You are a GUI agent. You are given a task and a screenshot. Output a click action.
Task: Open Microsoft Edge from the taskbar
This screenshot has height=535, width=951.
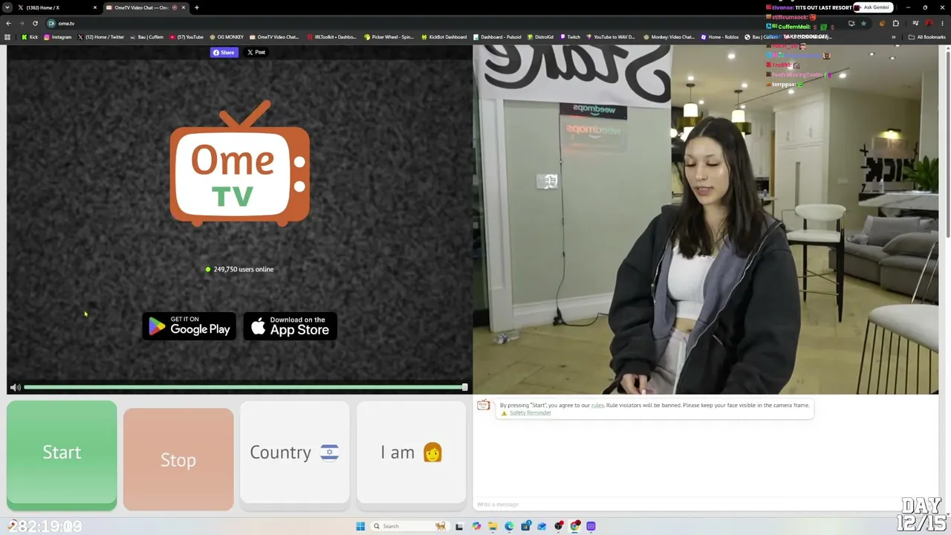[x=509, y=526]
